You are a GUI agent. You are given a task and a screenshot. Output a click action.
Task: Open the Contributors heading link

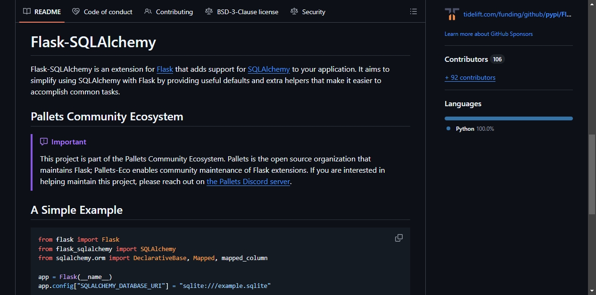point(466,59)
